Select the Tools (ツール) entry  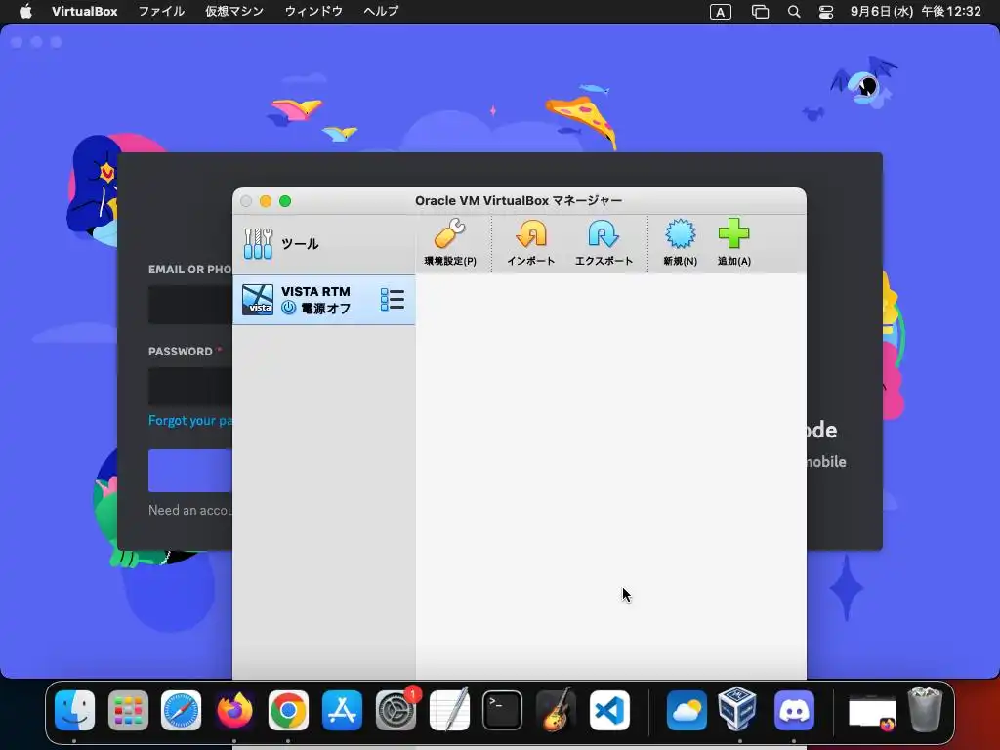click(x=323, y=243)
